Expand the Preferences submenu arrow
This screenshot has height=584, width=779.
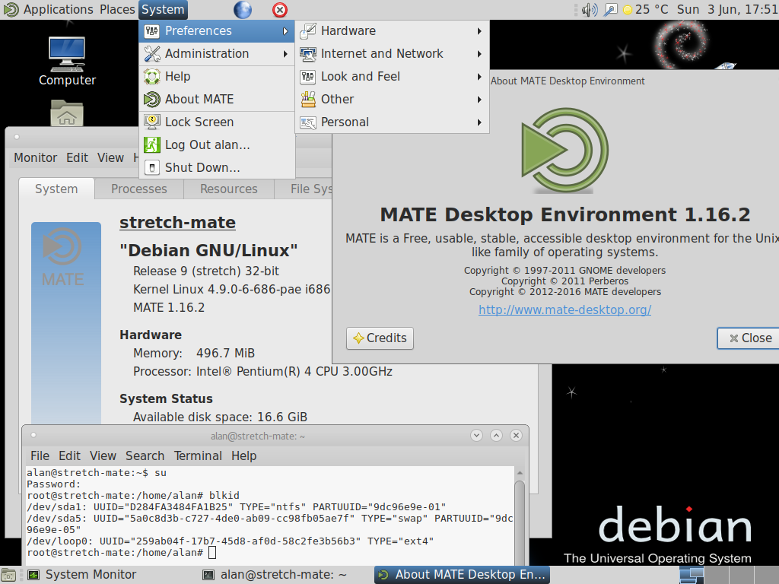[x=285, y=31]
